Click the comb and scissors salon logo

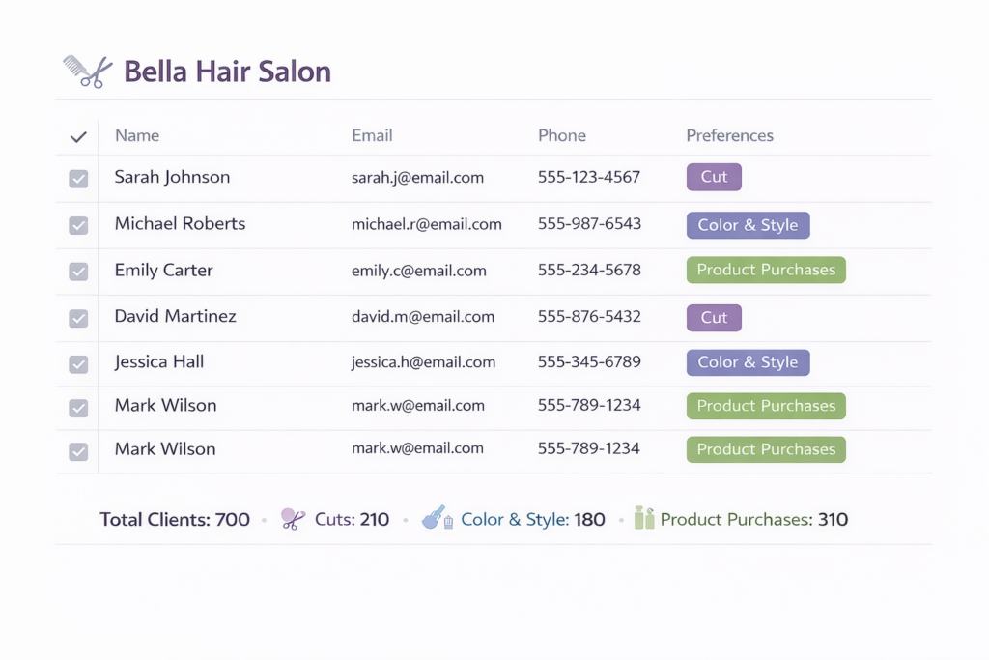coord(88,72)
